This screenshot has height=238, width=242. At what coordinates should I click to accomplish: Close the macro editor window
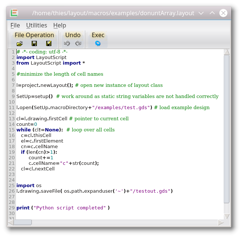pyautogui.click(x=223, y=13)
